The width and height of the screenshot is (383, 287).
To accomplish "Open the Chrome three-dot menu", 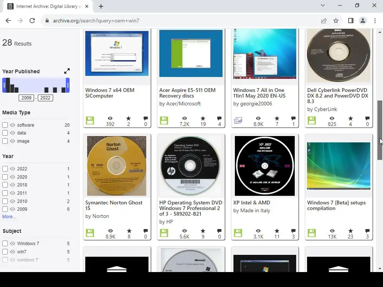I will pos(375,21).
